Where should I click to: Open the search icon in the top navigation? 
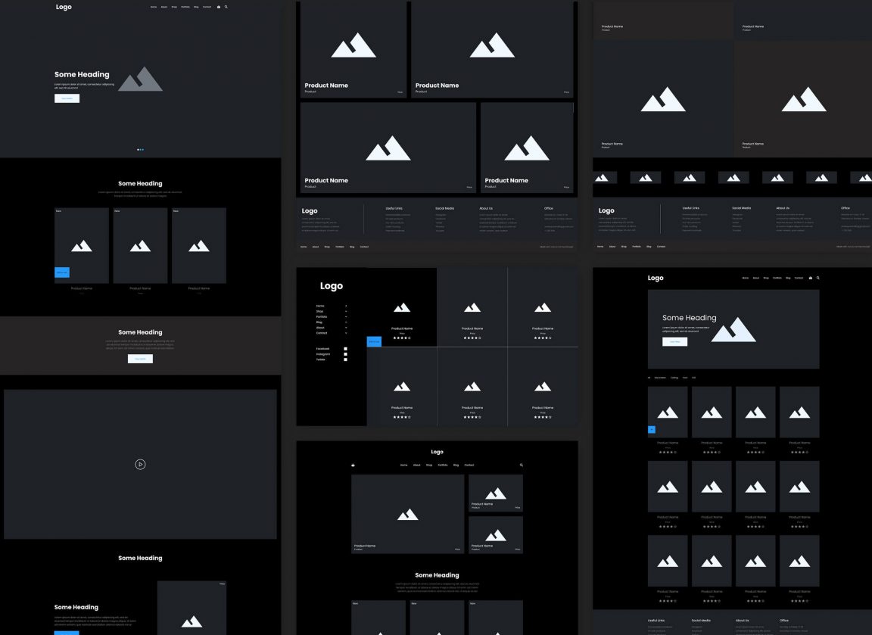point(226,7)
